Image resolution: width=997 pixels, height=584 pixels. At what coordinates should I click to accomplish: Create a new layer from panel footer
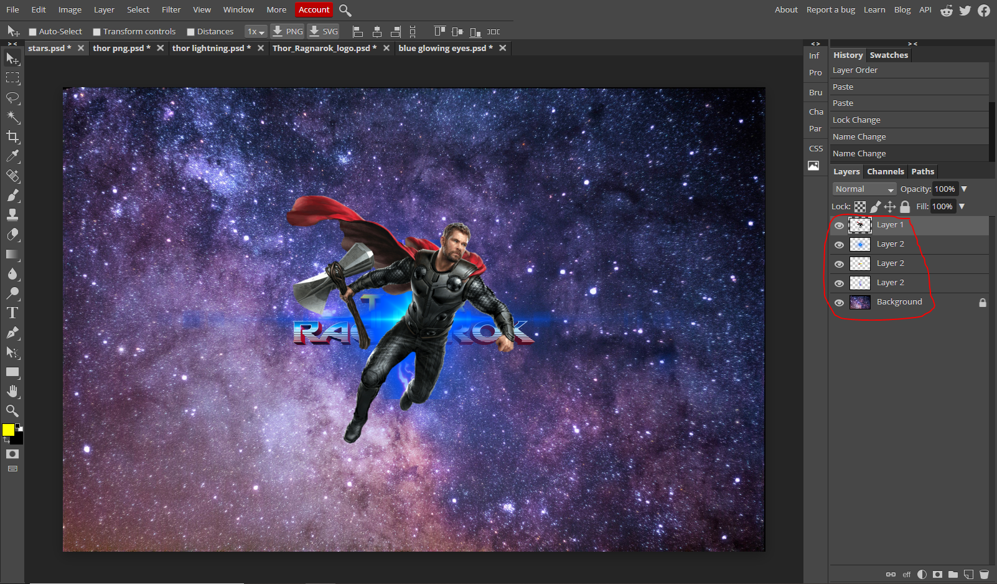pyautogui.click(x=968, y=574)
